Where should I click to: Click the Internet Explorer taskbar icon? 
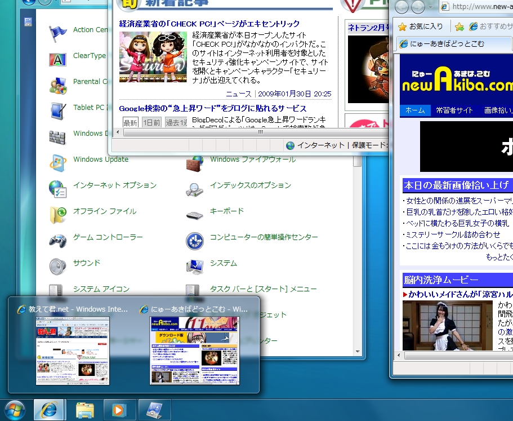(x=50, y=410)
